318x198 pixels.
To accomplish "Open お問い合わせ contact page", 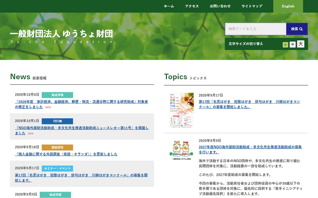I will tap(220, 6).
